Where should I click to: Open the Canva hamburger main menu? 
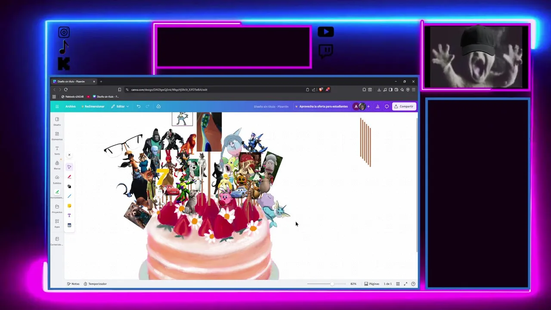click(57, 106)
